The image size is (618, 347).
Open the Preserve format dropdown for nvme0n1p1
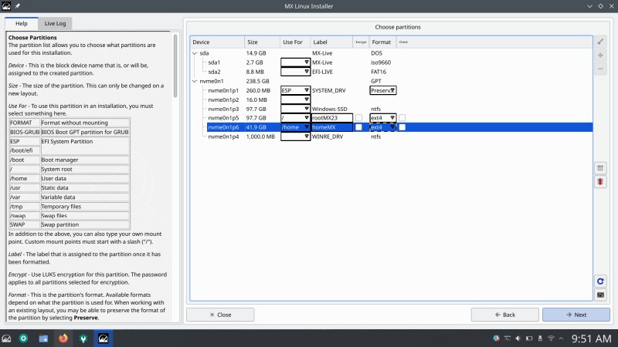tap(382, 90)
